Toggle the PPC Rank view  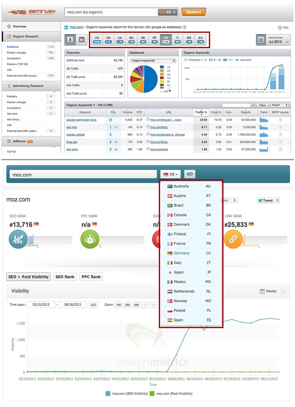point(91,277)
